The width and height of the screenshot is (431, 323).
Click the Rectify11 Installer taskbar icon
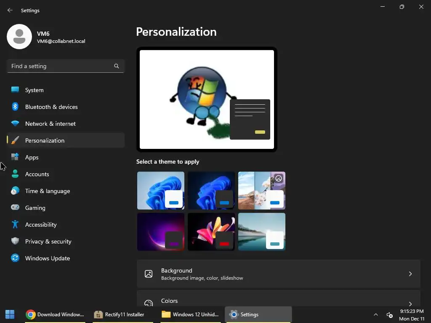[98, 315]
